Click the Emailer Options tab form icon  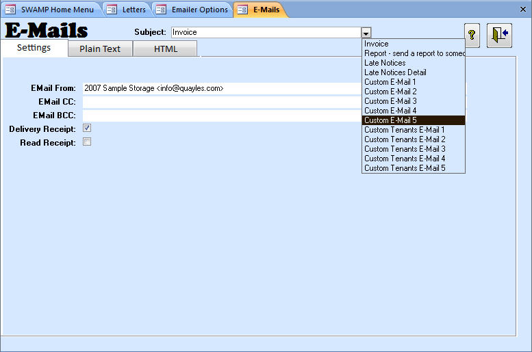point(161,10)
